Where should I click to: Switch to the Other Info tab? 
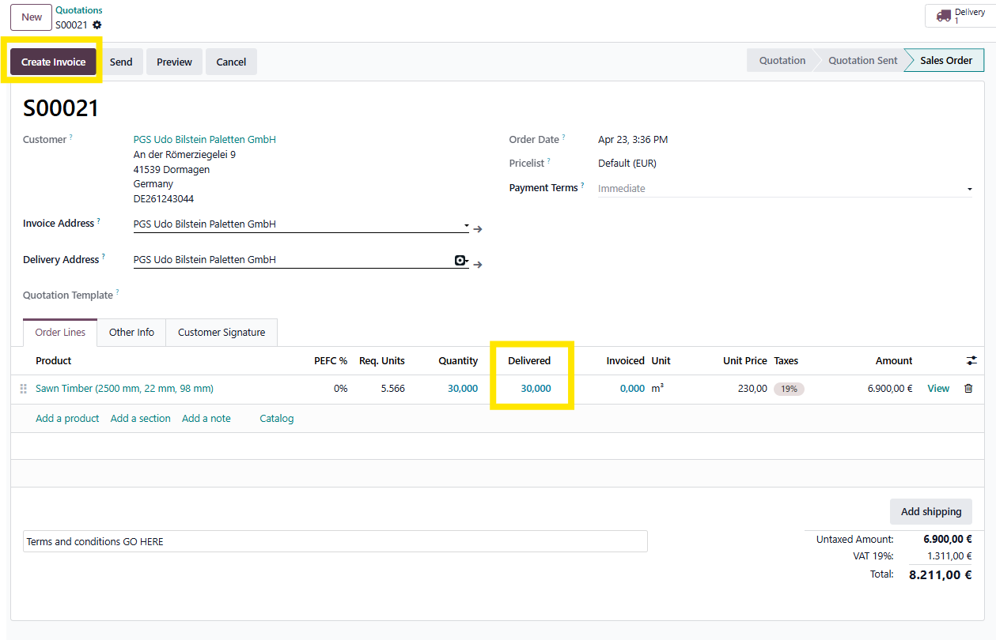[x=131, y=333]
